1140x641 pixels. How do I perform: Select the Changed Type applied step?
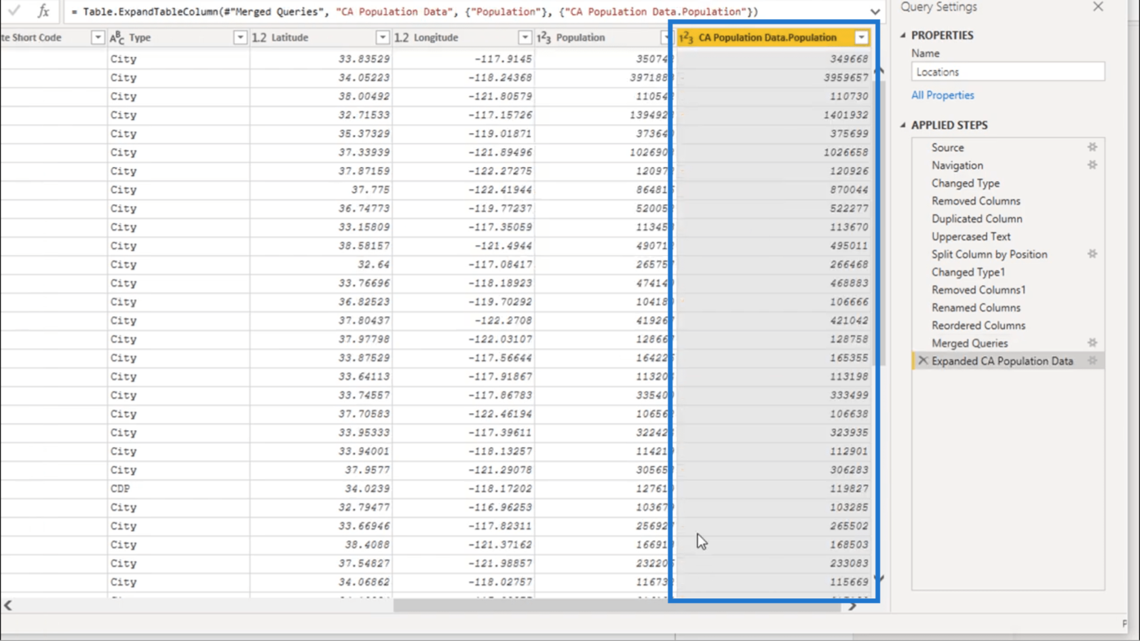pos(965,183)
